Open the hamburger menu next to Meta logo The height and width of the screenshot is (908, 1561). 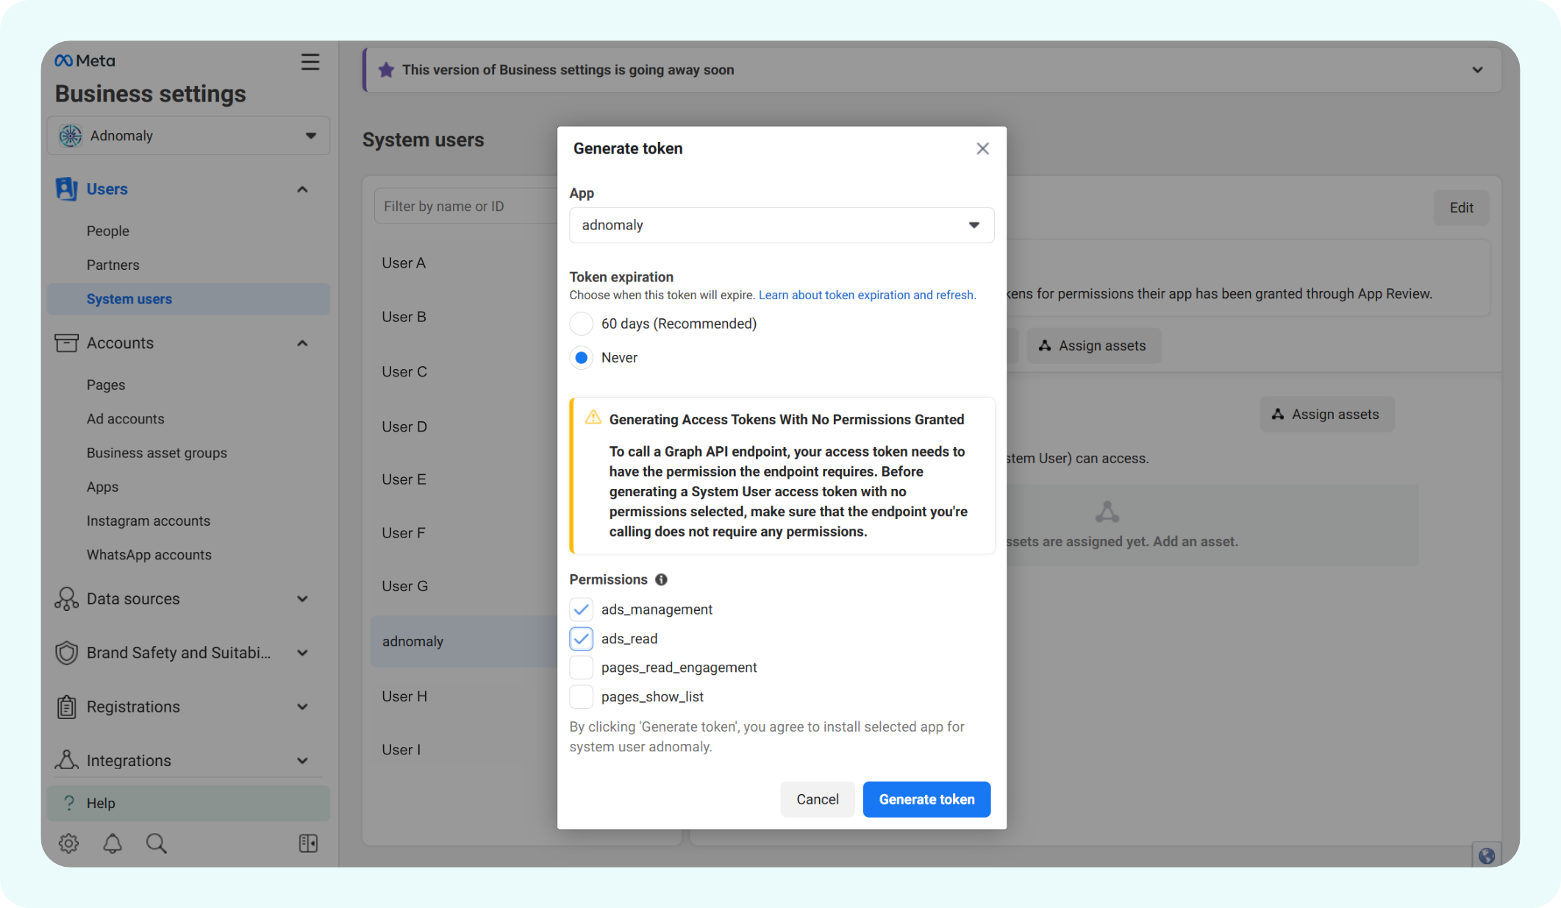click(x=310, y=62)
